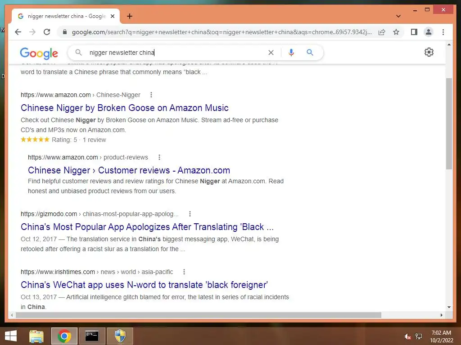Share this page from the address bar
The height and width of the screenshot is (345, 461).
click(382, 32)
